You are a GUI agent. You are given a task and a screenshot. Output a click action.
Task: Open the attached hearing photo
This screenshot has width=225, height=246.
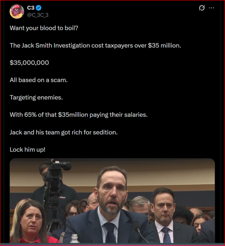tap(112, 201)
